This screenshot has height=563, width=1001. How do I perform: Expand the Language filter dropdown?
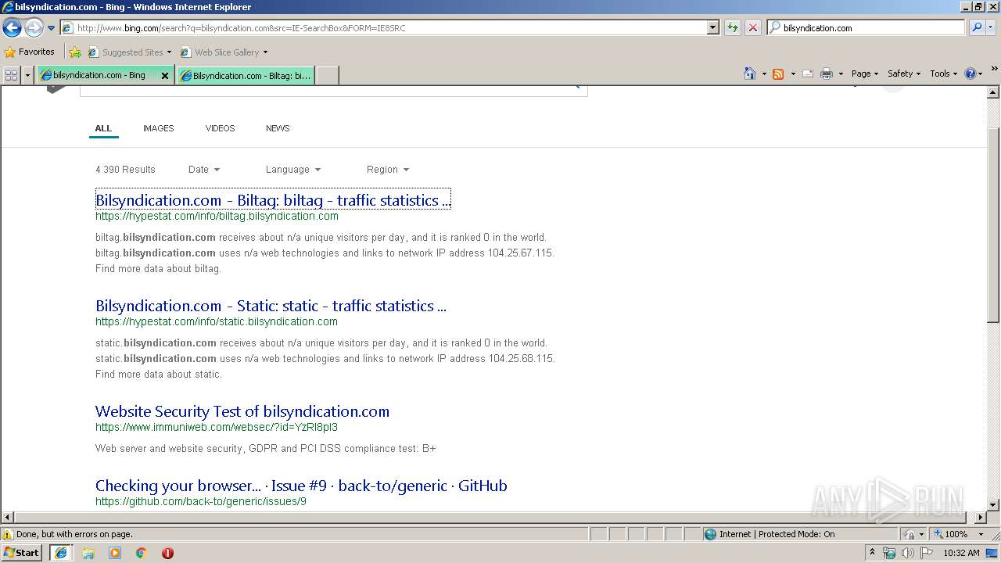[293, 170]
